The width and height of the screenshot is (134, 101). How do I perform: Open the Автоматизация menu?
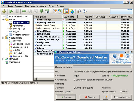(x=39, y=6)
